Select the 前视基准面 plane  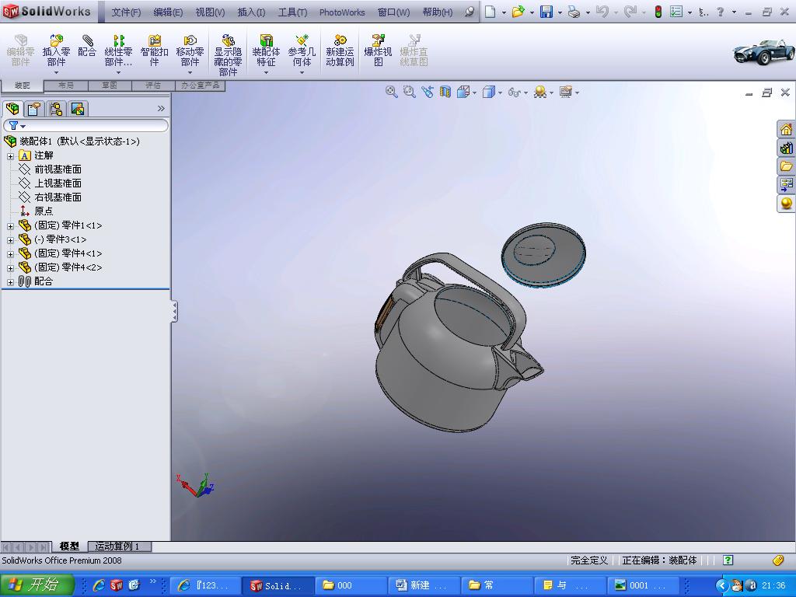pos(58,169)
